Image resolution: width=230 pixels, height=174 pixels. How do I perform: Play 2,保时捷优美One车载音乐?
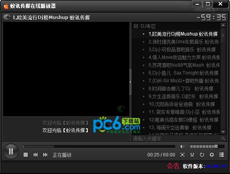[x=176, y=42]
